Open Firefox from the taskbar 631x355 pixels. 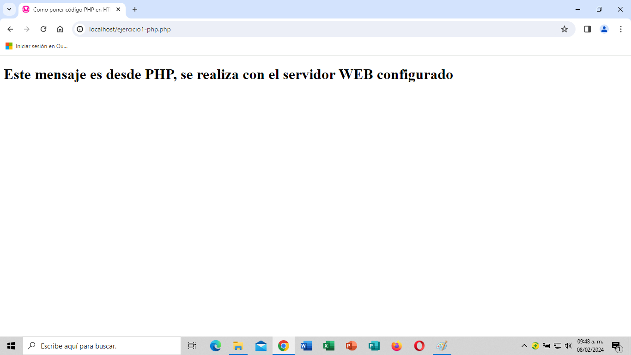(x=396, y=346)
